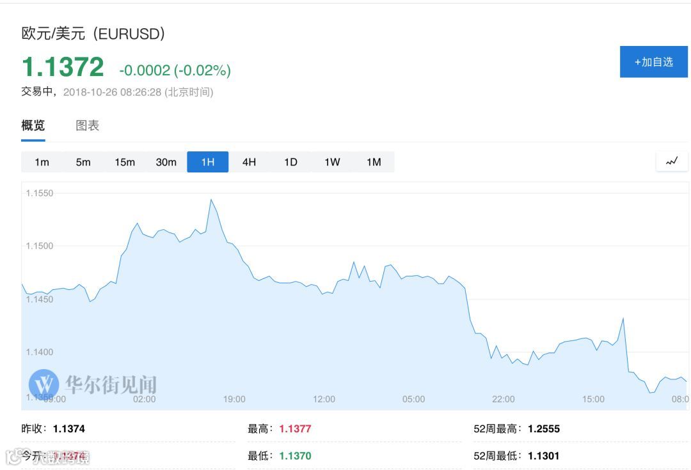The width and height of the screenshot is (691, 470).
Task: Select the 1H timeframe button
Action: click(x=207, y=162)
